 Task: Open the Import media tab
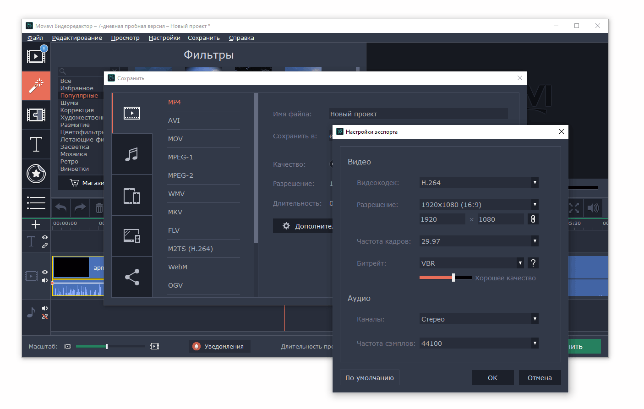[x=36, y=56]
